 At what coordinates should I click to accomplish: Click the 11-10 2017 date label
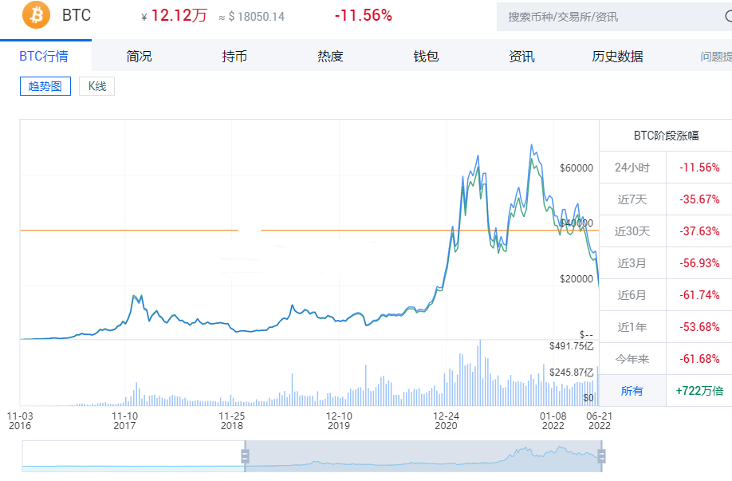[x=124, y=420]
